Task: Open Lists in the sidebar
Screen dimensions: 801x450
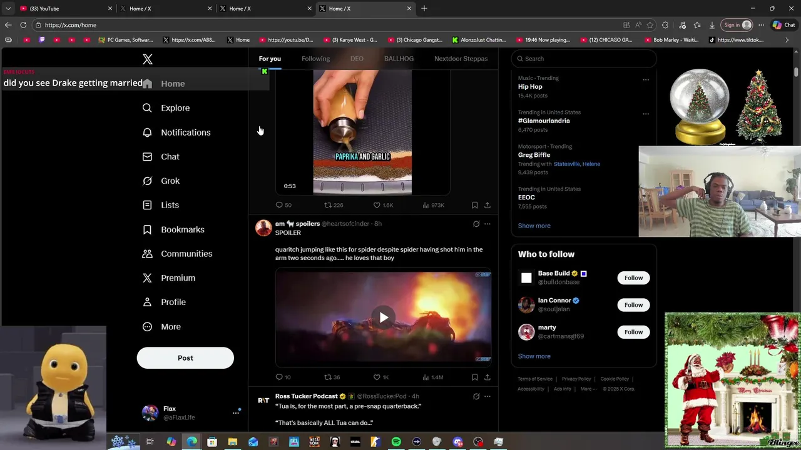Action: coord(160,205)
